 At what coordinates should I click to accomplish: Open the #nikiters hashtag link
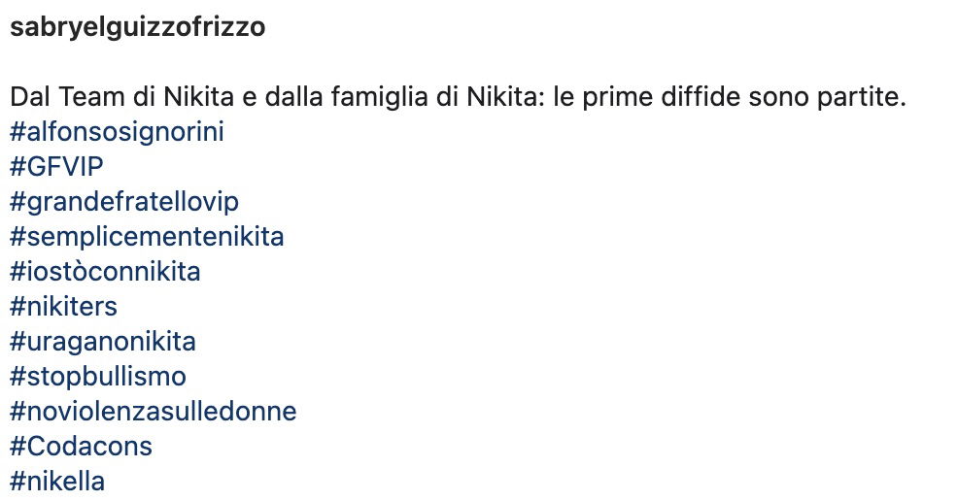click(63, 307)
